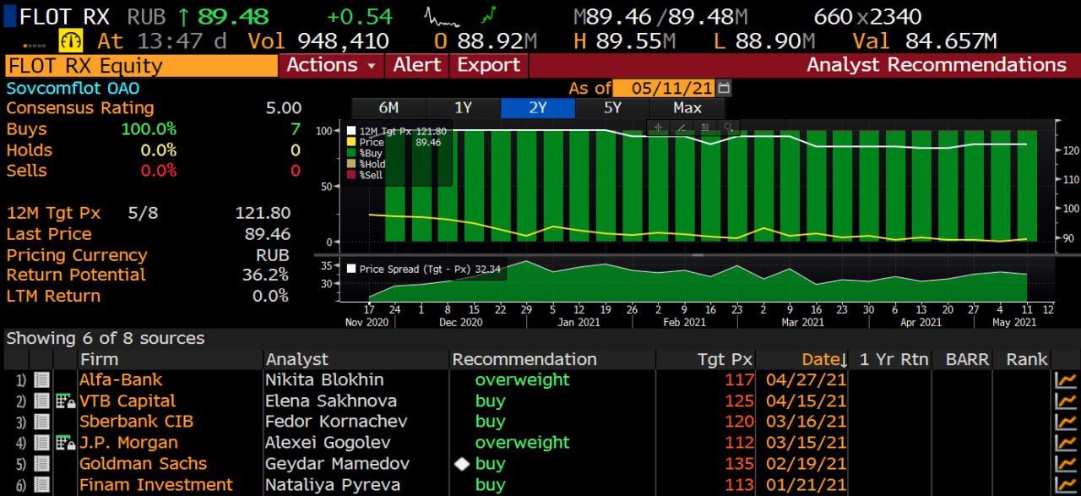Click the Consensus Rating value 5.00
The width and height of the screenshot is (1081, 496).
coord(283,108)
